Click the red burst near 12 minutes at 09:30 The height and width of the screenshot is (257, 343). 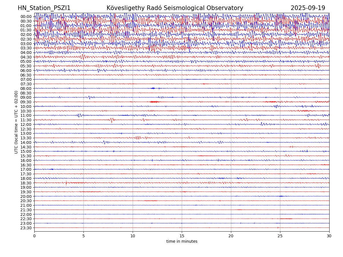(x=154, y=102)
